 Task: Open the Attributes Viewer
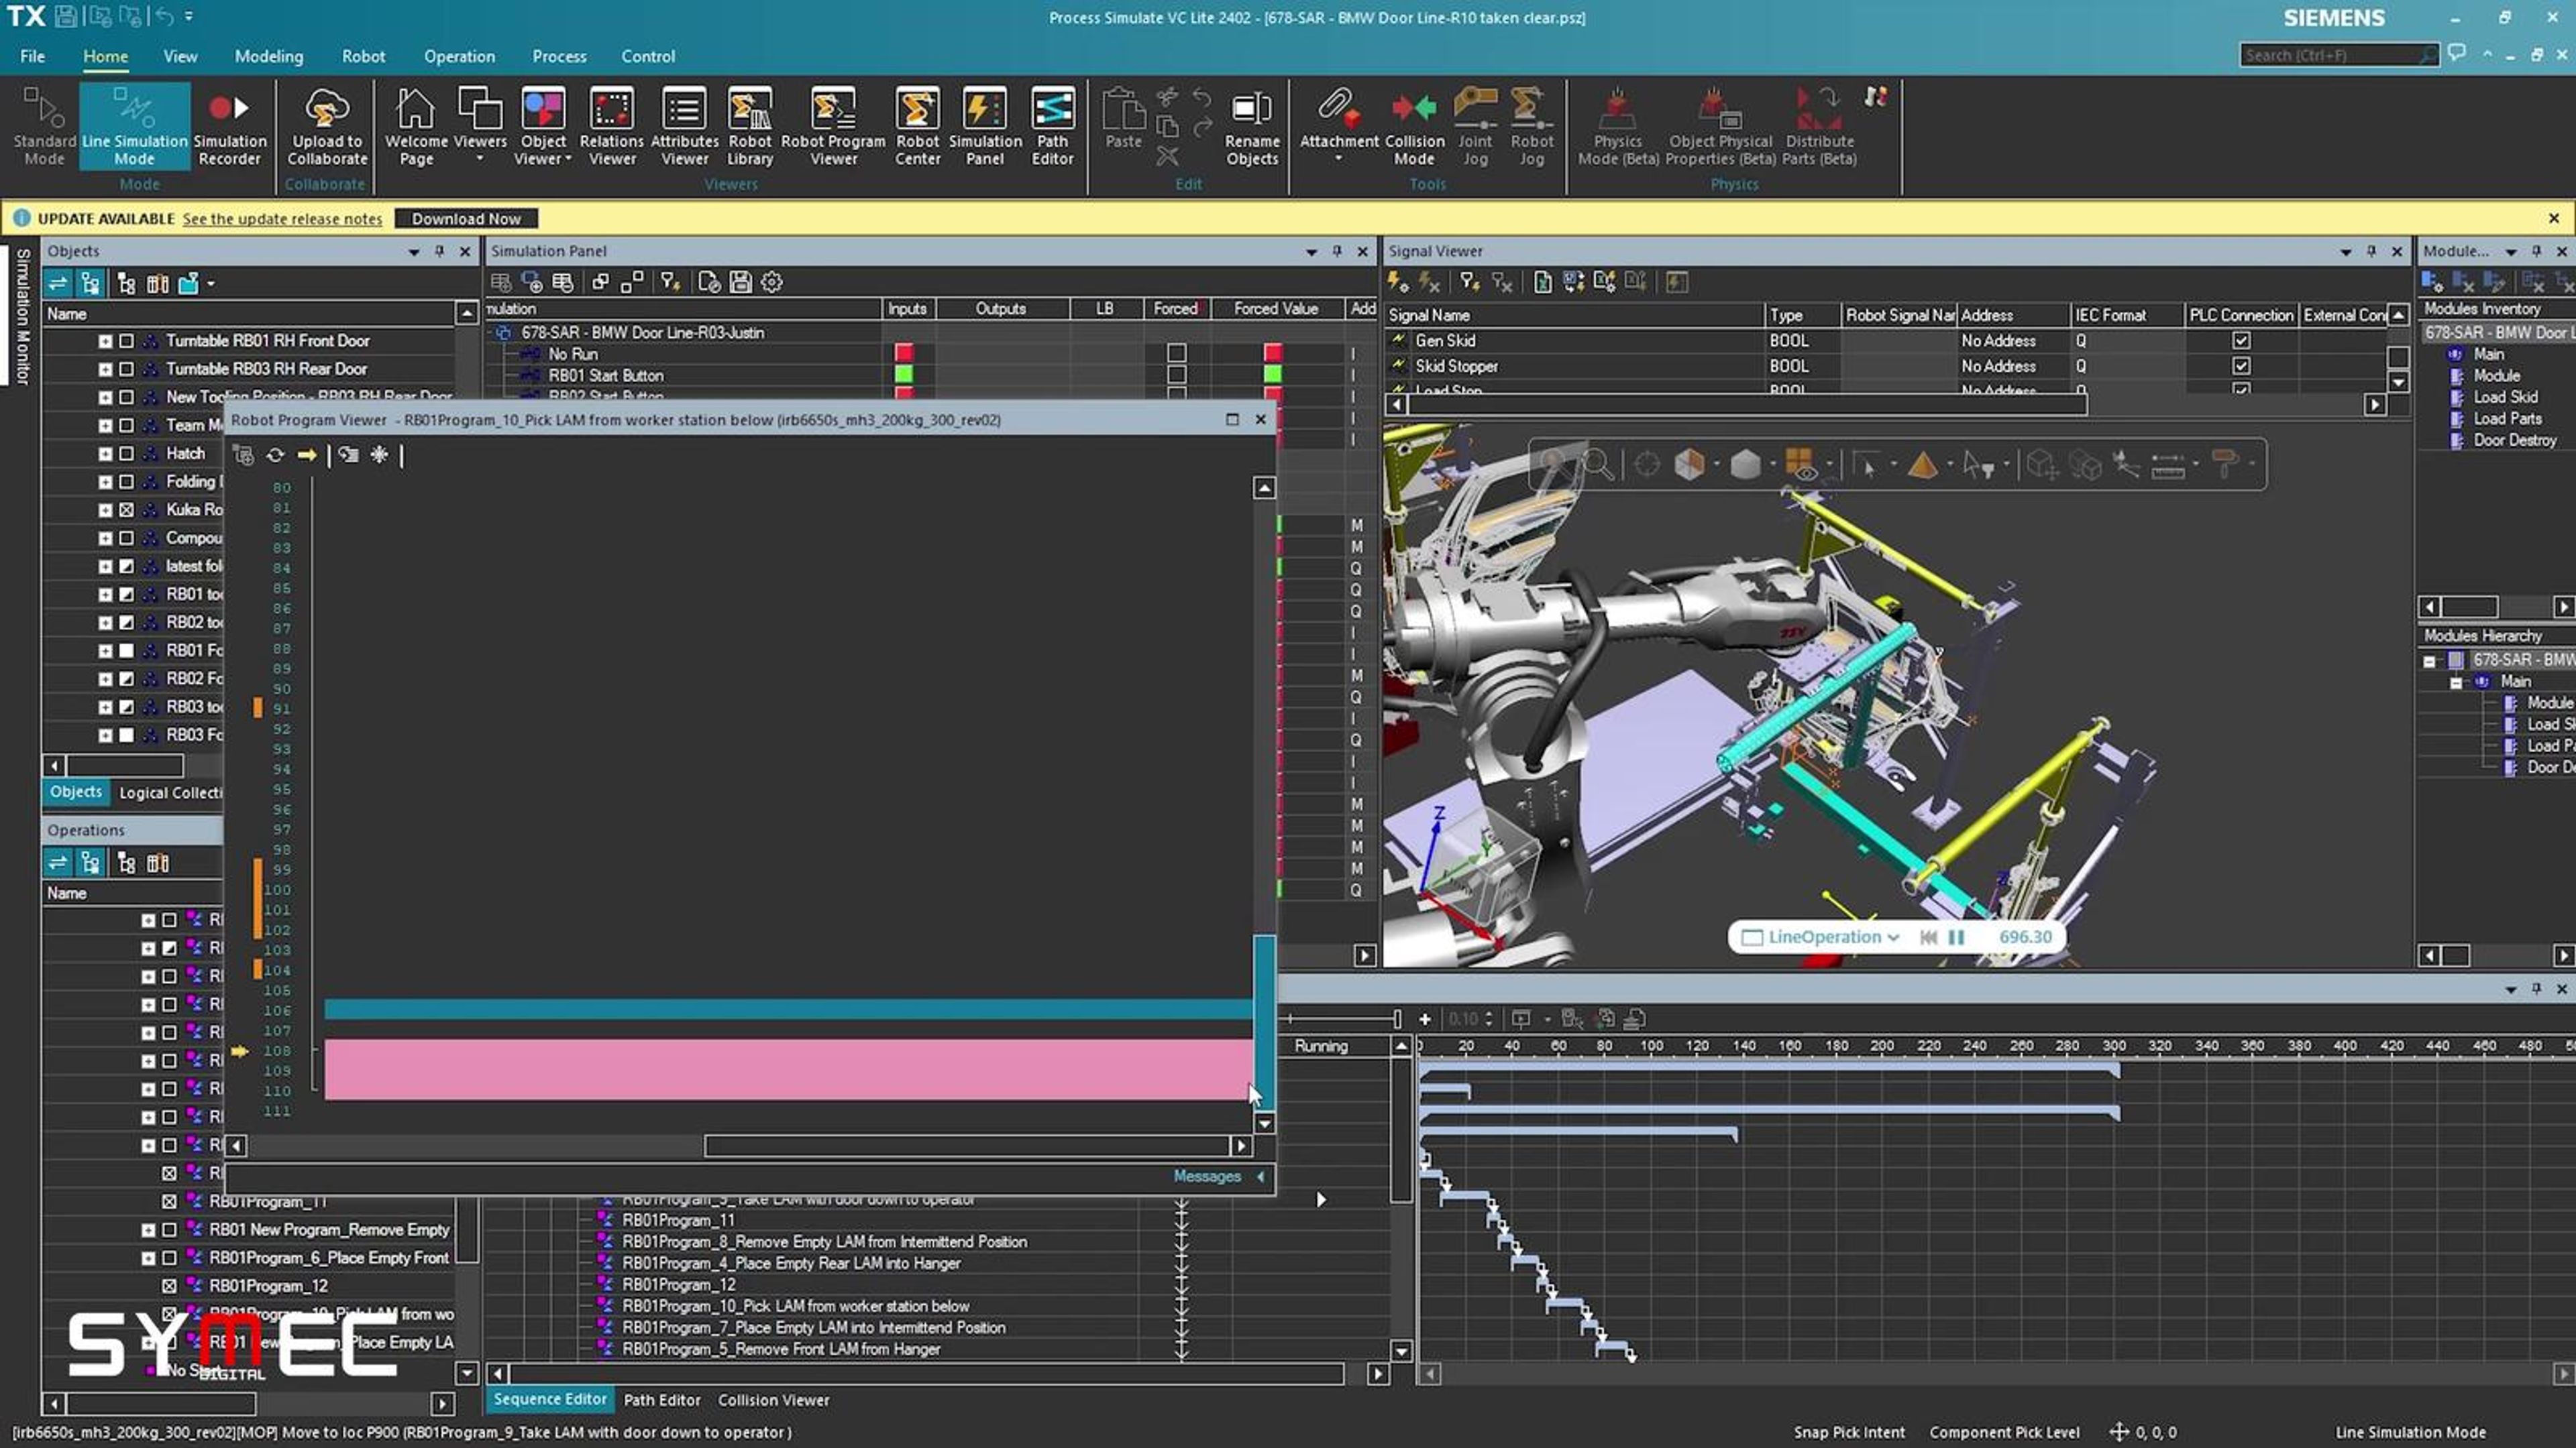(x=684, y=126)
